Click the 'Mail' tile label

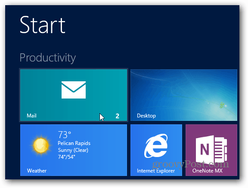31,116
